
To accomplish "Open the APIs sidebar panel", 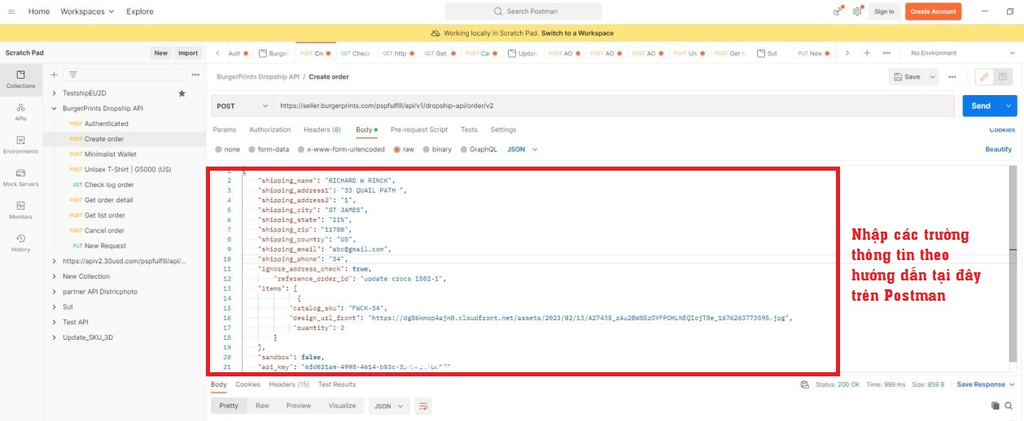I will tap(20, 111).
